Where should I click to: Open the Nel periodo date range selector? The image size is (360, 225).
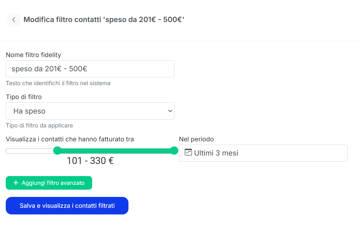tap(263, 153)
